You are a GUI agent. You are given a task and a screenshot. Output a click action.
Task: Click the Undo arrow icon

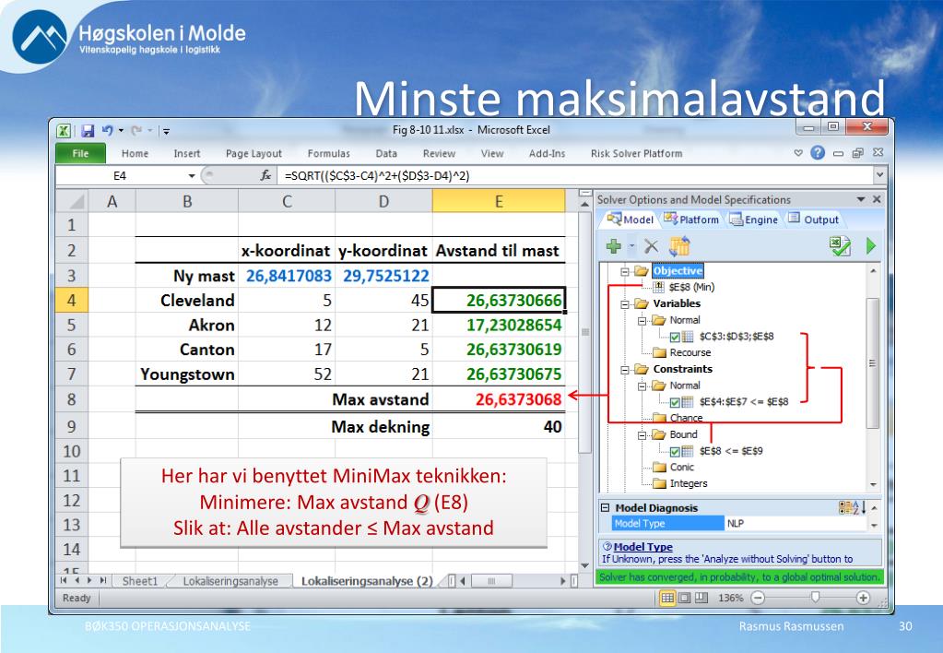tap(108, 130)
